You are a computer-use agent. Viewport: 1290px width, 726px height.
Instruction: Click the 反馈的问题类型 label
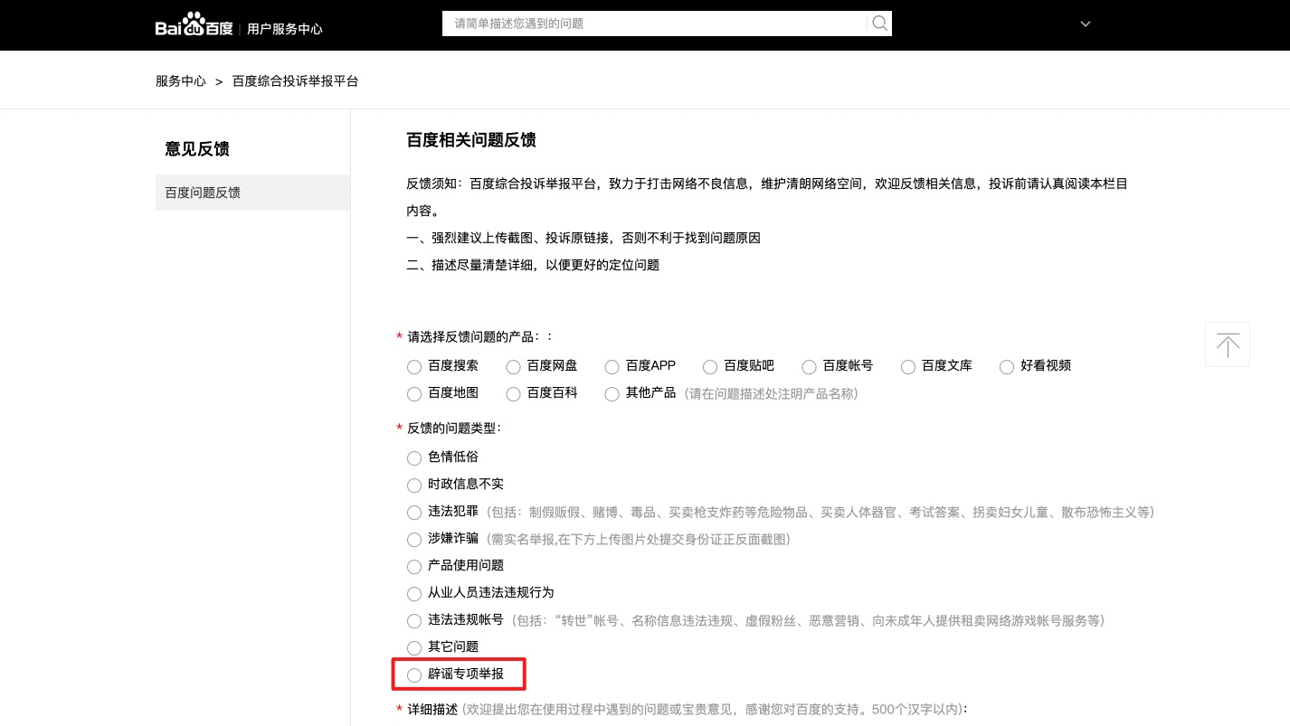454,428
